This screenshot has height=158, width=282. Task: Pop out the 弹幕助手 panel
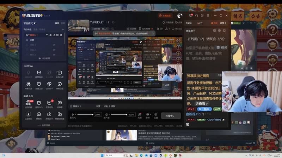(x=224, y=31)
